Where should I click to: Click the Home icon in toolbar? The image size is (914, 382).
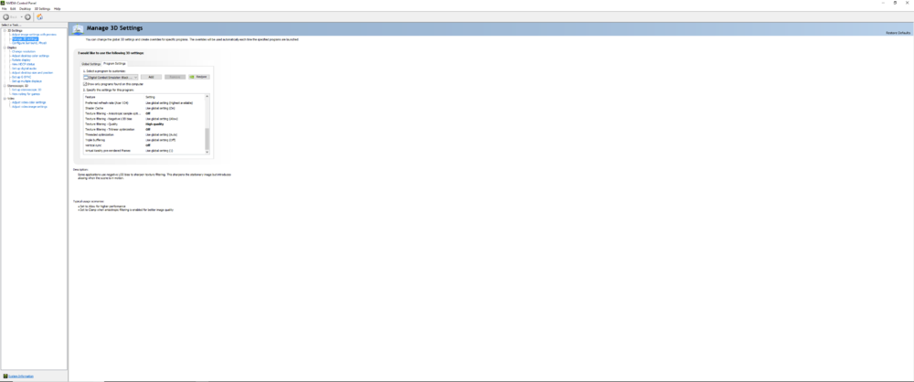click(x=39, y=17)
